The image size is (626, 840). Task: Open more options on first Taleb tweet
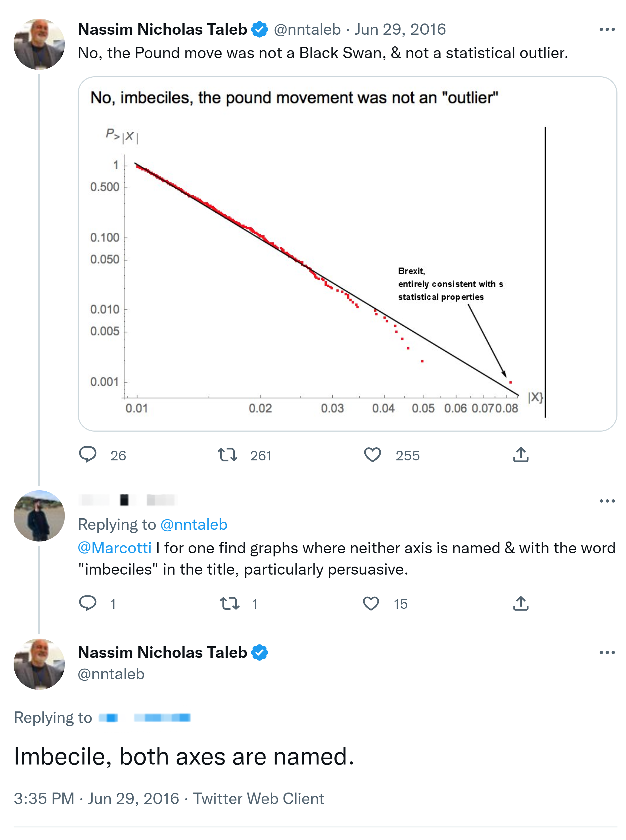tap(607, 30)
